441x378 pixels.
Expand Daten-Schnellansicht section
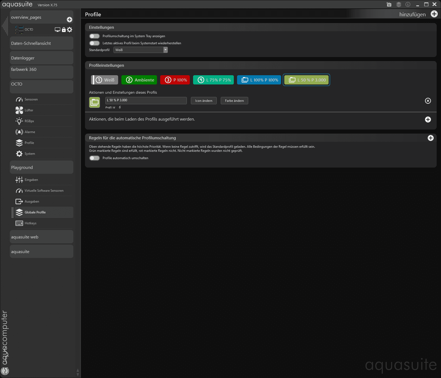pyautogui.click(x=42, y=43)
